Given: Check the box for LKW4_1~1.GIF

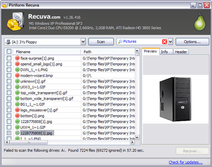Looking at the screenshot, I should (x=9, y=127).
